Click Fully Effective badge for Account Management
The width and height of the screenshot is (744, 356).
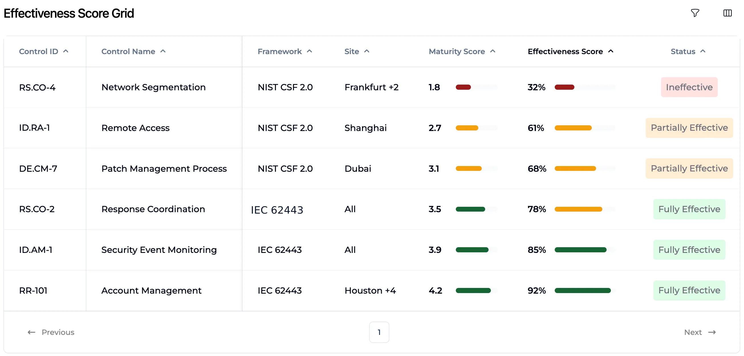[x=689, y=290]
